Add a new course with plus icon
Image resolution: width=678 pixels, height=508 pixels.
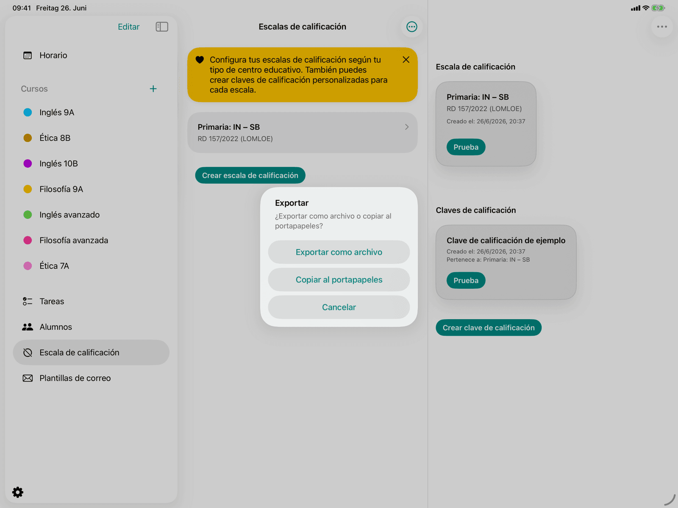coord(153,88)
